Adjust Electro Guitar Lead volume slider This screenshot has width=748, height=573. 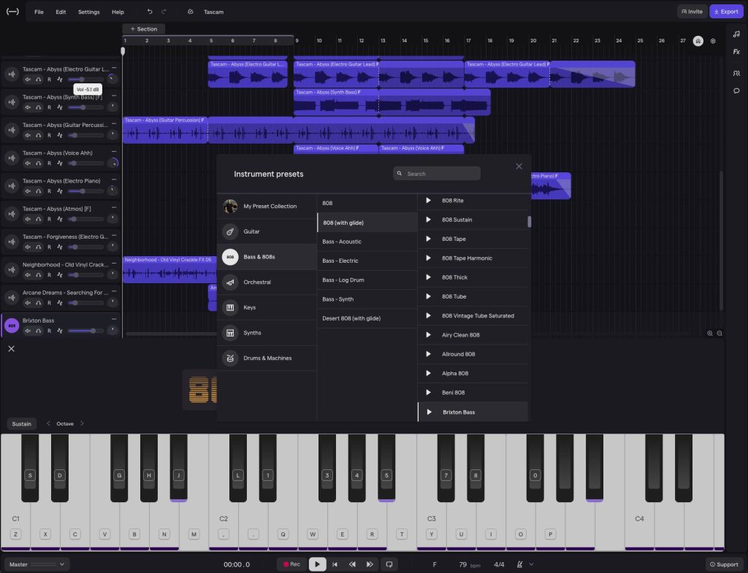pos(86,80)
